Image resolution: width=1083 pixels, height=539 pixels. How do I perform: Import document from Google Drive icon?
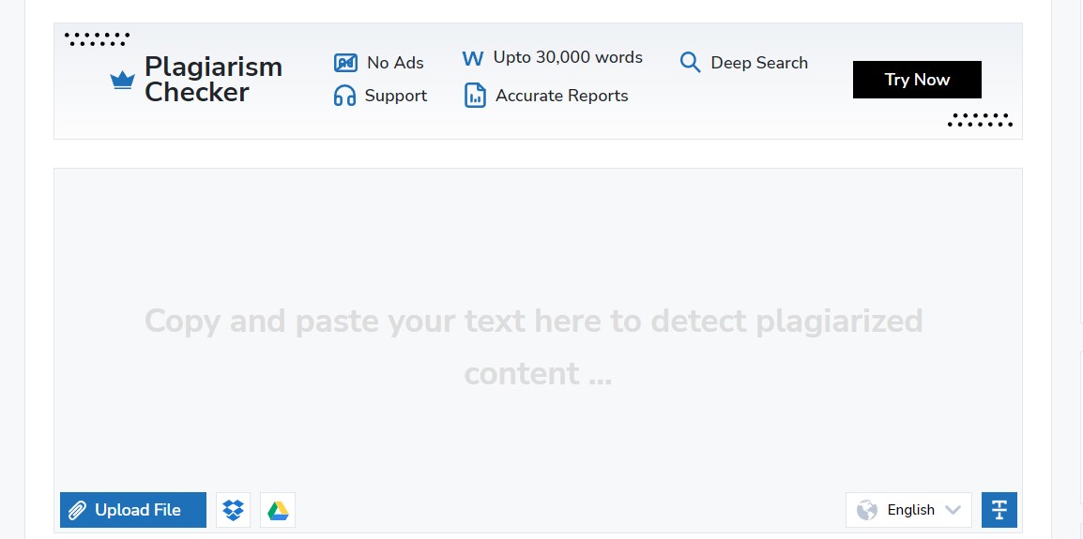pos(278,510)
